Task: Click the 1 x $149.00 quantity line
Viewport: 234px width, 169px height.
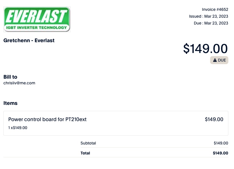Action: tap(18, 128)
